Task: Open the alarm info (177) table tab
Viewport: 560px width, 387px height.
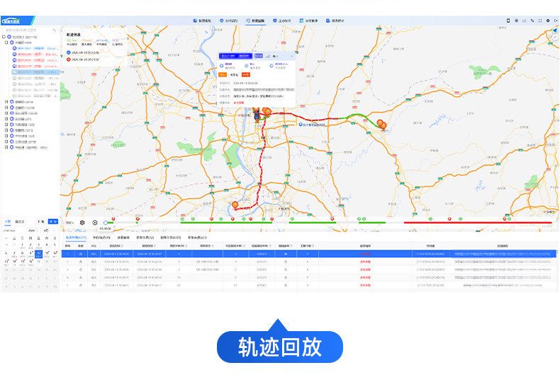Action: tap(170, 237)
